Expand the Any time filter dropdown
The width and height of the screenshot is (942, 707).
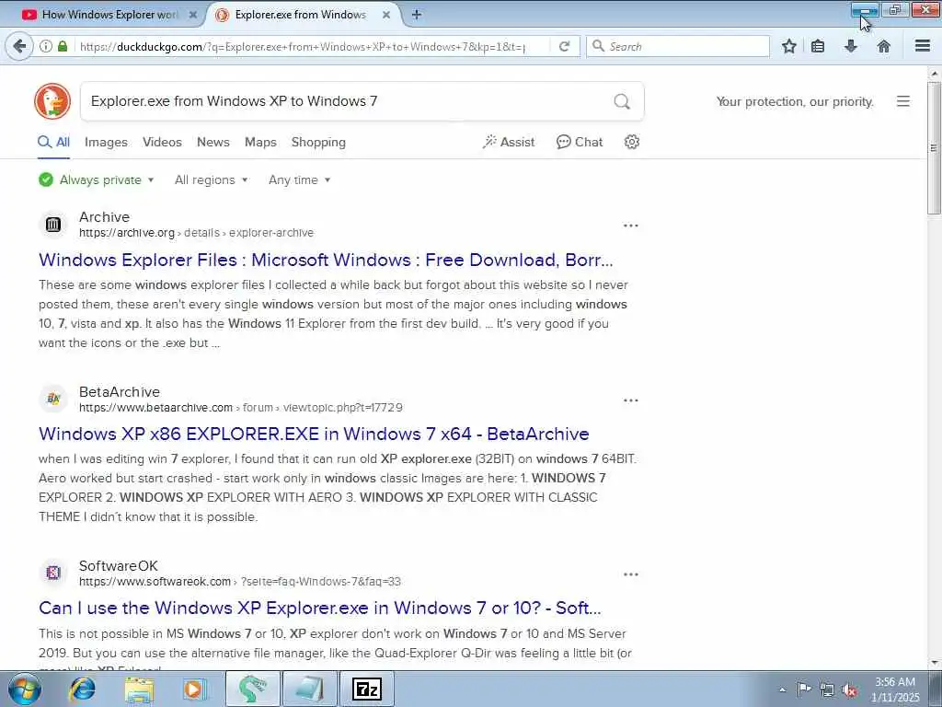coord(299,180)
